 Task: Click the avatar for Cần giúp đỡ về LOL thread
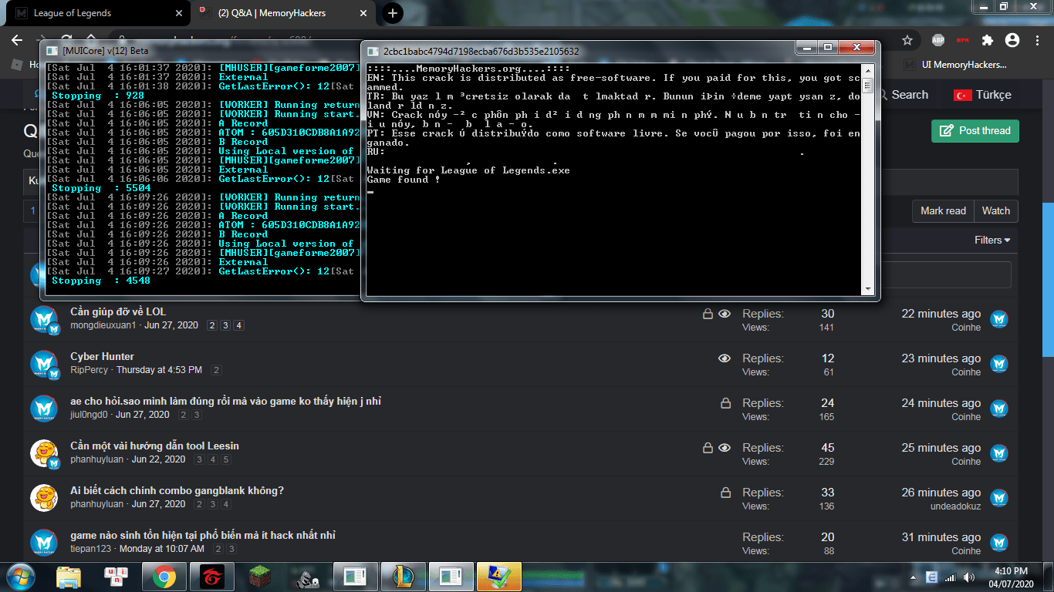click(x=44, y=319)
